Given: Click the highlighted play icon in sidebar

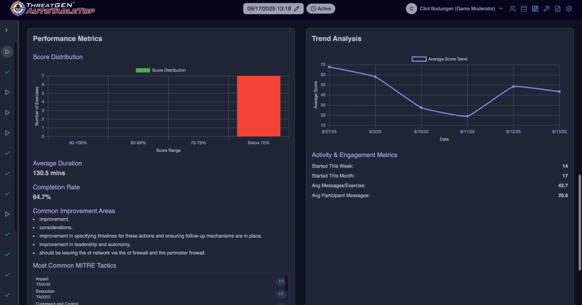Looking at the screenshot, I should tap(7, 52).
